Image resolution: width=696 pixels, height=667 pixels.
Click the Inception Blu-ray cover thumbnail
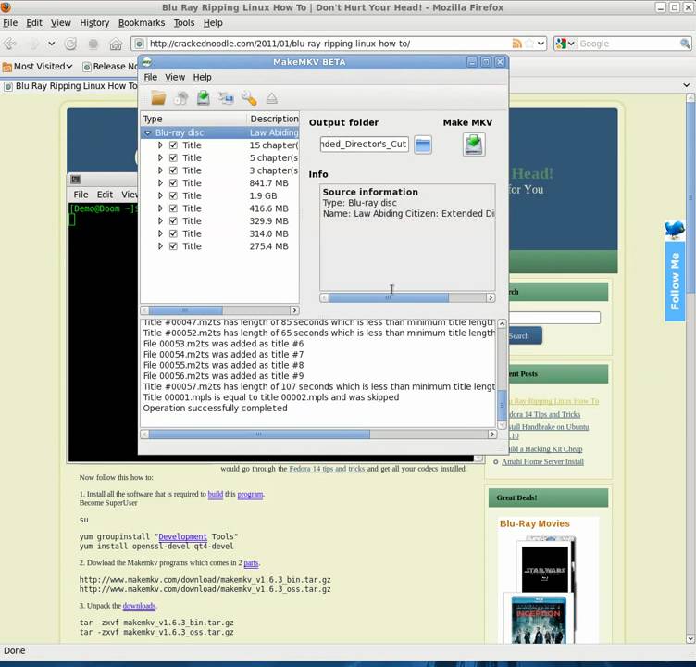(x=539, y=621)
